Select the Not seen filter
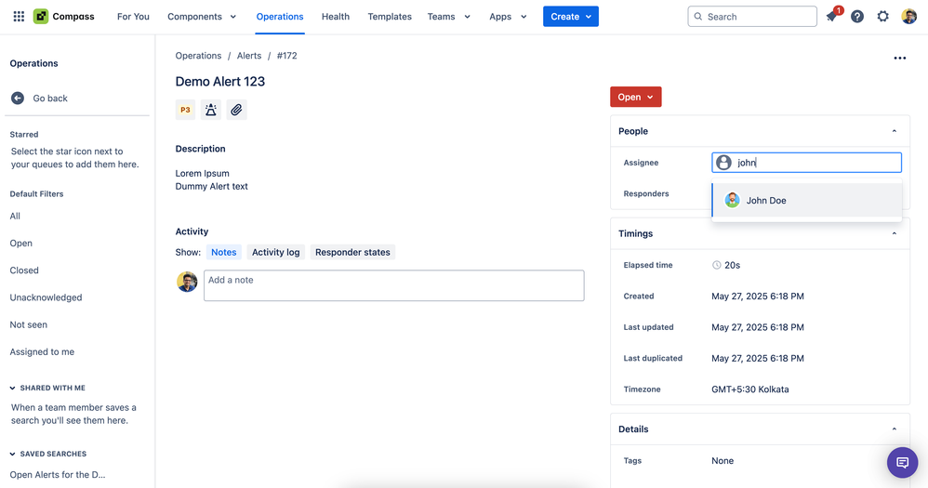Image resolution: width=928 pixels, height=488 pixels. click(x=29, y=324)
